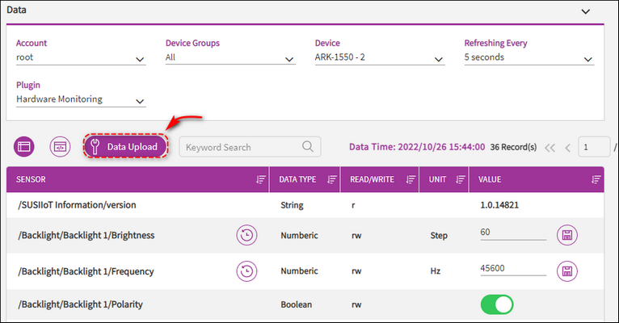This screenshot has height=323, width=619.
Task: Sort by the UNIT column
Action: click(460, 180)
